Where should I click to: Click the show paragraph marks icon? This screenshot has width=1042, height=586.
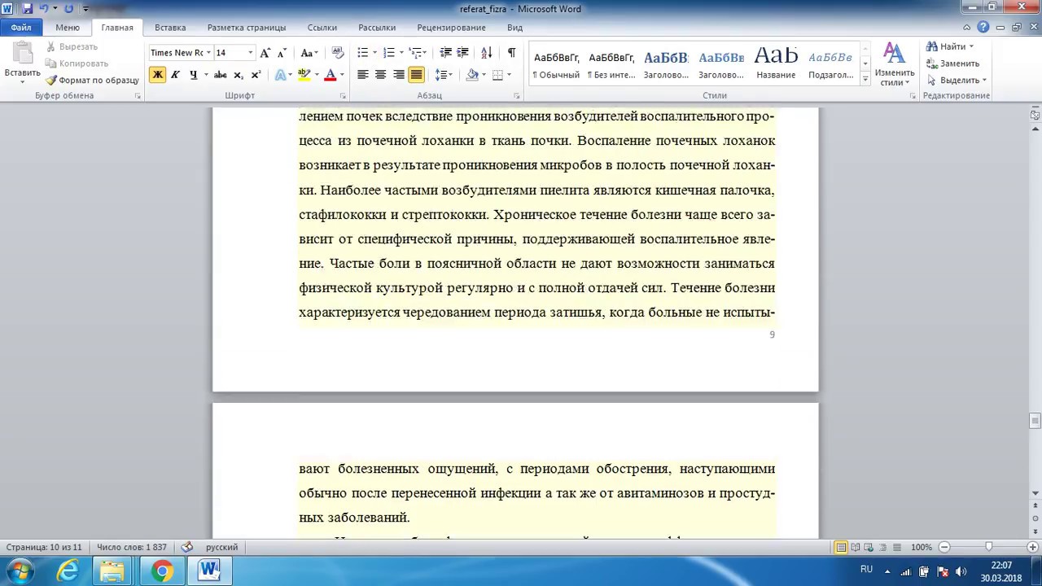coord(511,53)
